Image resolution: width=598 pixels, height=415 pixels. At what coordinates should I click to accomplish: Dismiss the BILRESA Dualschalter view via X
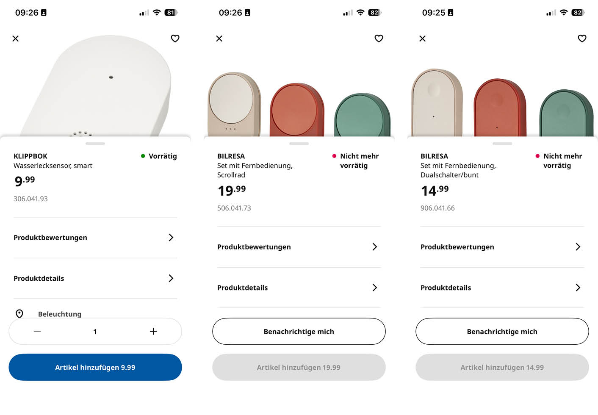click(x=422, y=39)
